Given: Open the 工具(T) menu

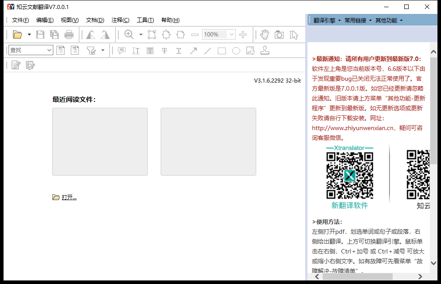Looking at the screenshot, I should point(145,20).
